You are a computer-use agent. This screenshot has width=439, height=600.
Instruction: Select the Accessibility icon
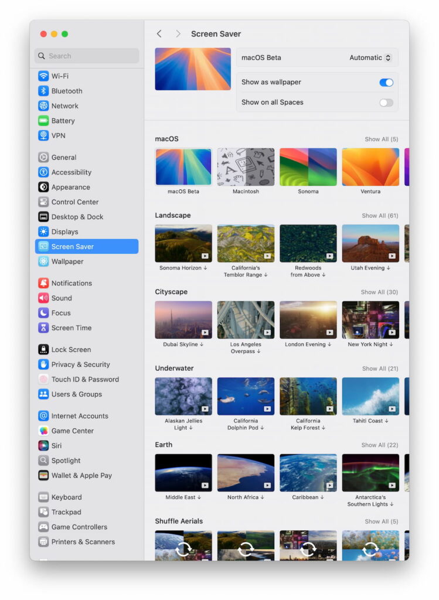[x=43, y=172]
